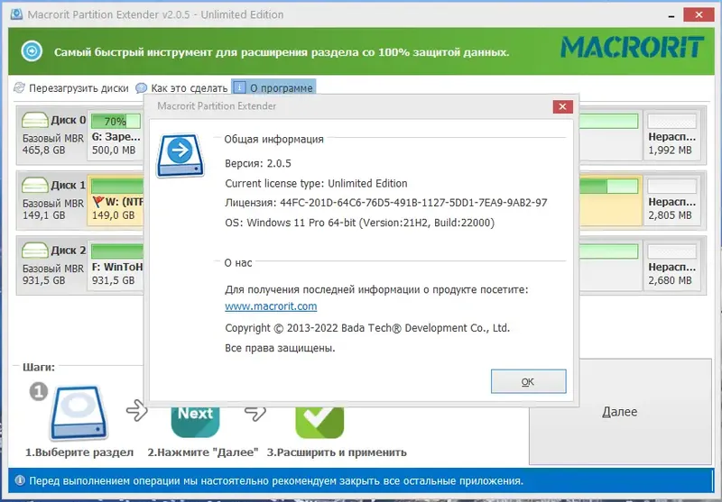The image size is (722, 502).
Task: Click label 3.Расширить и применить
Action: (x=337, y=452)
